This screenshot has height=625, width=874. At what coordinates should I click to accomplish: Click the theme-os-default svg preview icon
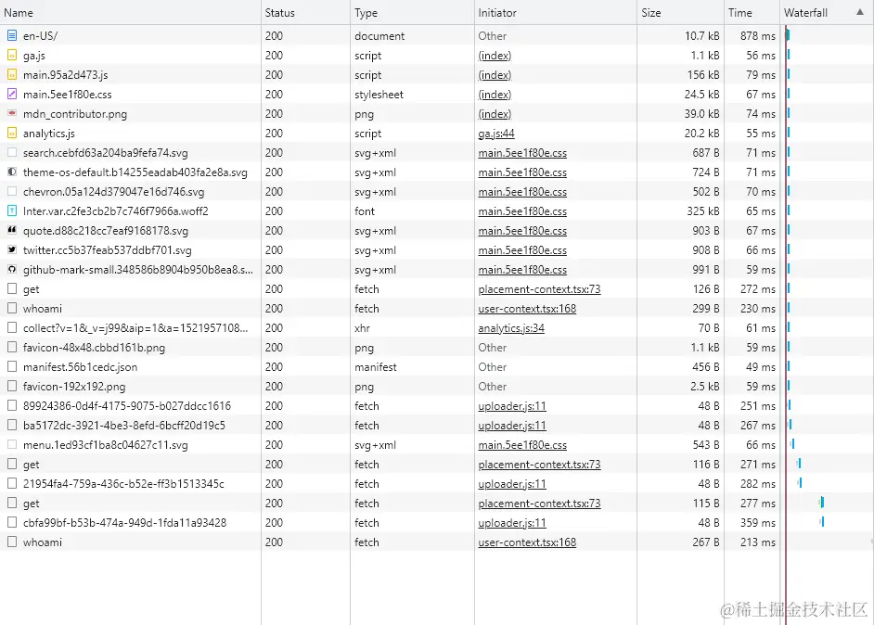point(12,172)
